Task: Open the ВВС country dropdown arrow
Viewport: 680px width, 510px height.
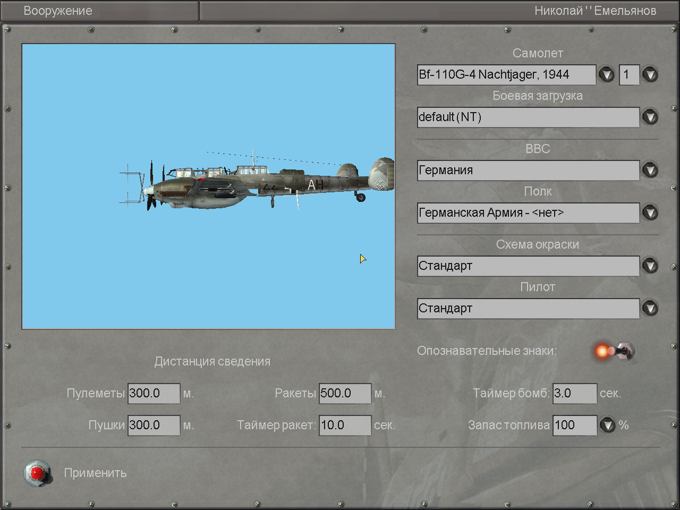Action: tap(650, 170)
